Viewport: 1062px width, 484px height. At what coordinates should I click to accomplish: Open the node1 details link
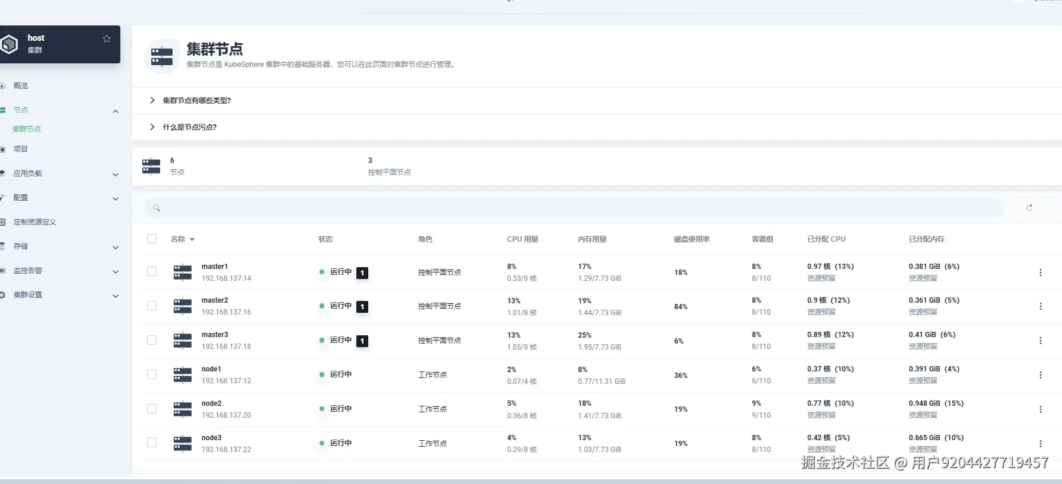coord(211,369)
